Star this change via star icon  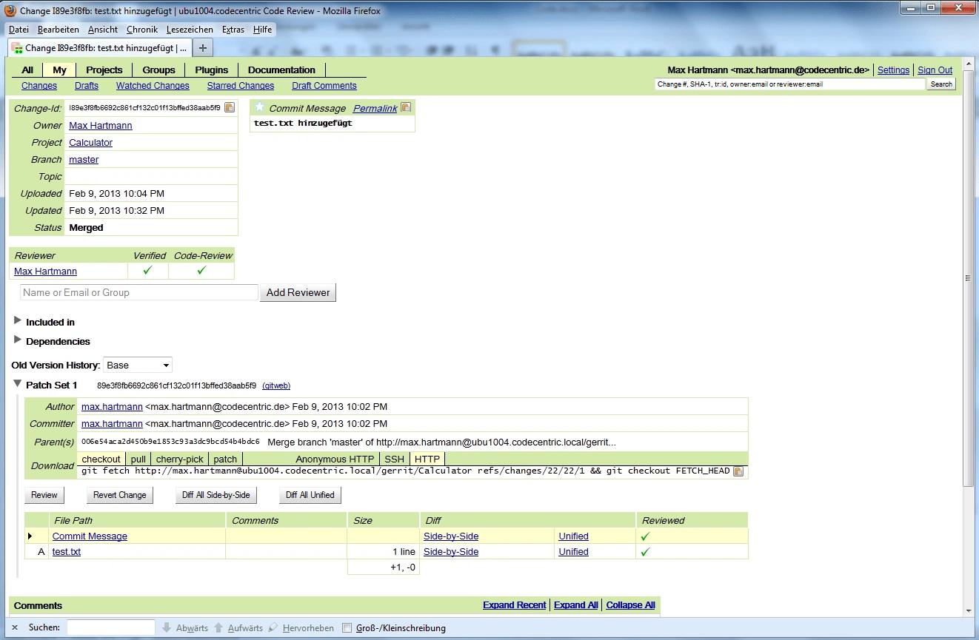click(259, 108)
